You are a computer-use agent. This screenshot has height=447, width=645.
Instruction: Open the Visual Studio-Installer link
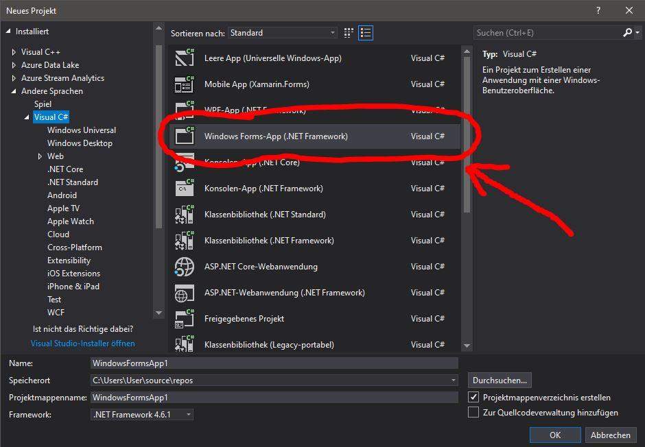click(x=82, y=343)
